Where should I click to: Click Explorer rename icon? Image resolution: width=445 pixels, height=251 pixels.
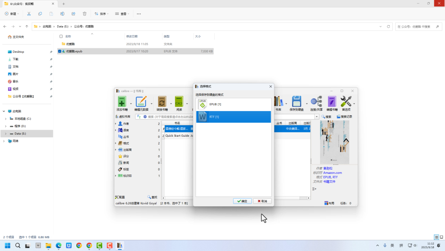pyautogui.click(x=62, y=14)
